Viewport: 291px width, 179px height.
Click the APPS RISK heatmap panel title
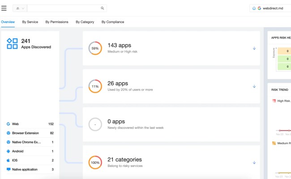(281, 38)
